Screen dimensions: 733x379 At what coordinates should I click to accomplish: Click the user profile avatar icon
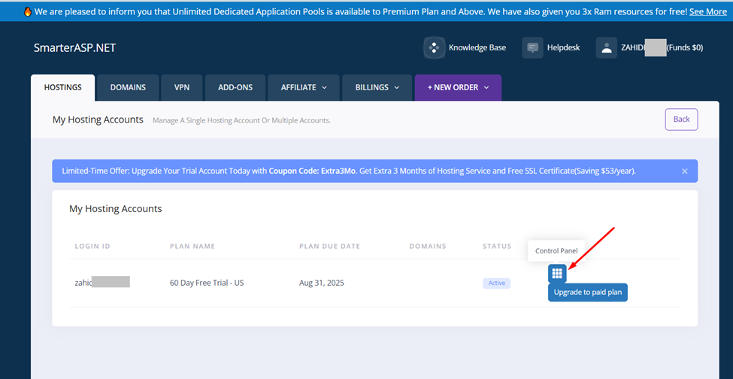pos(607,47)
